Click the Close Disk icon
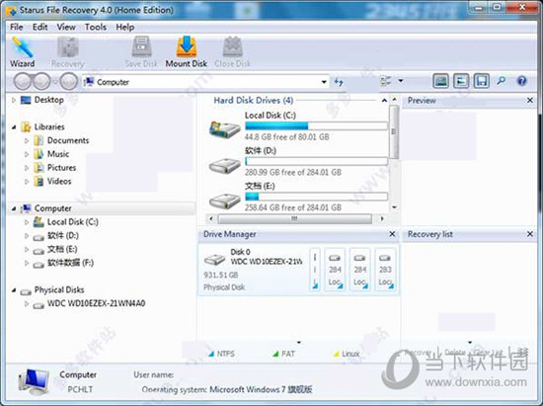 coord(232,52)
